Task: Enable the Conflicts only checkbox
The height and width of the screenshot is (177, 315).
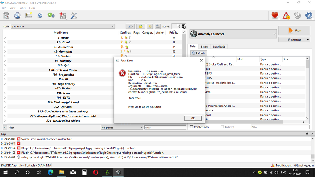Action: [191, 127]
